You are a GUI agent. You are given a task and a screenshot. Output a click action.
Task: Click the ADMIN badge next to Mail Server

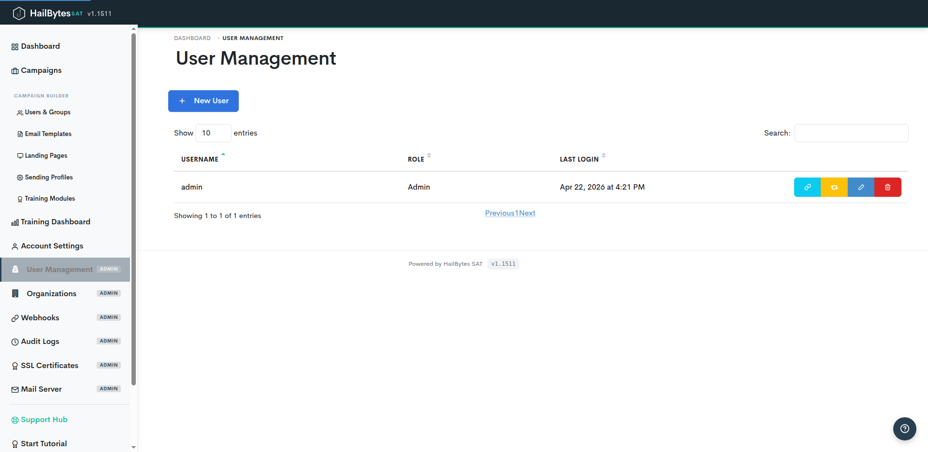coord(109,389)
